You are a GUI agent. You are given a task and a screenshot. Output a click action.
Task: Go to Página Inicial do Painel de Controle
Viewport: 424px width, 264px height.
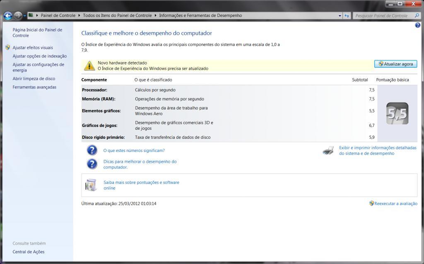click(37, 33)
